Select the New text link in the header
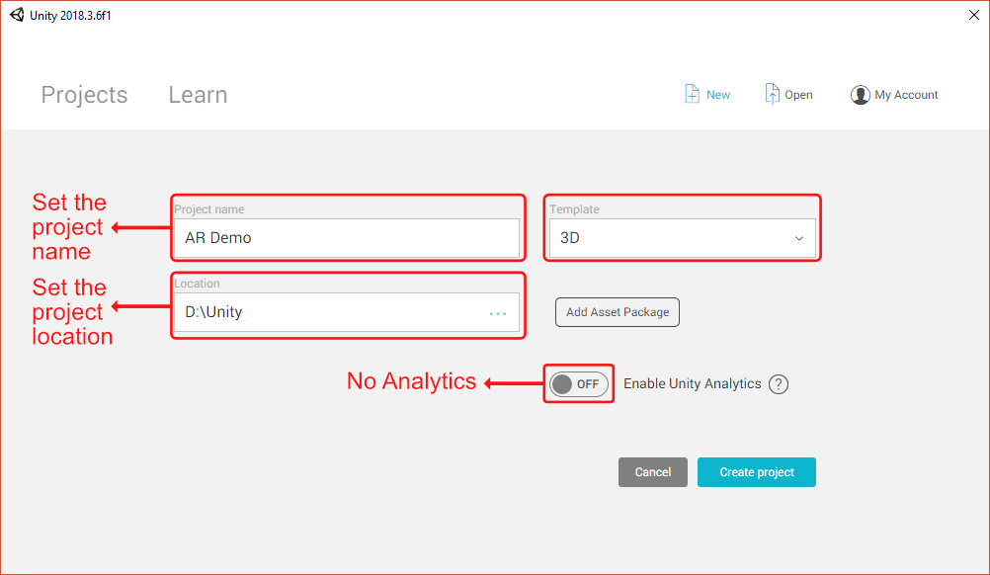The width and height of the screenshot is (990, 575). tap(718, 95)
